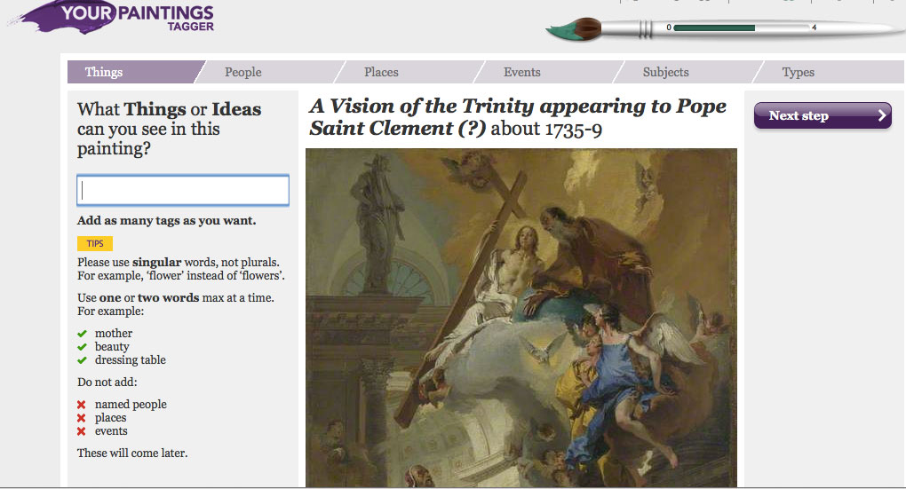Click green checkmark beside 'dressing table'
The image size is (906, 489).
click(82, 360)
